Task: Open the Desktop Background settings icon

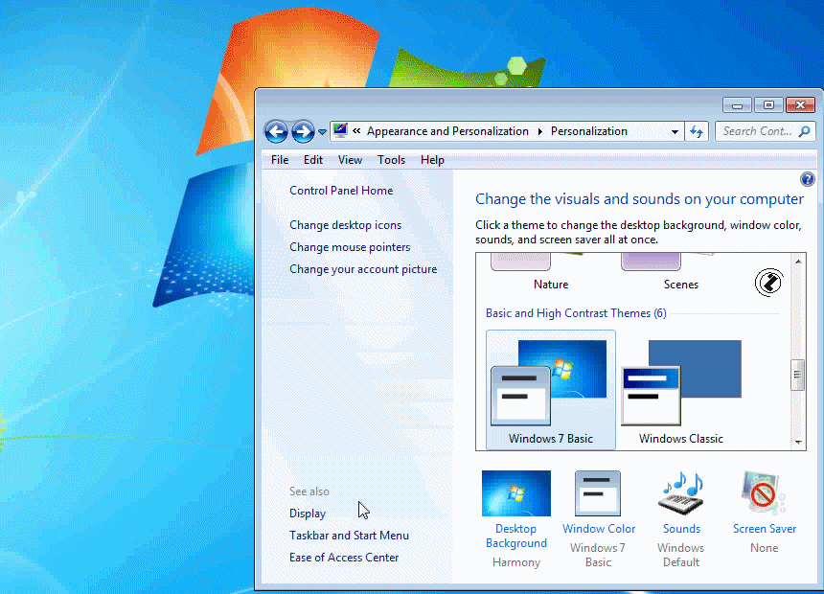Action: (515, 493)
